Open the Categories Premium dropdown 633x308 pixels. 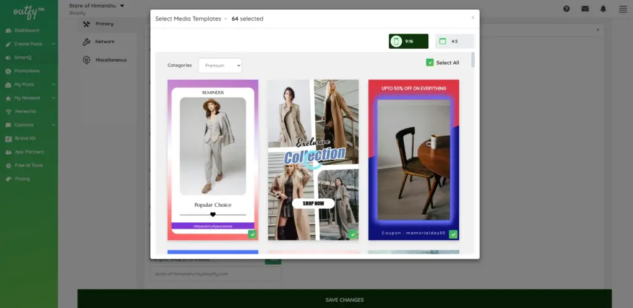click(x=219, y=65)
